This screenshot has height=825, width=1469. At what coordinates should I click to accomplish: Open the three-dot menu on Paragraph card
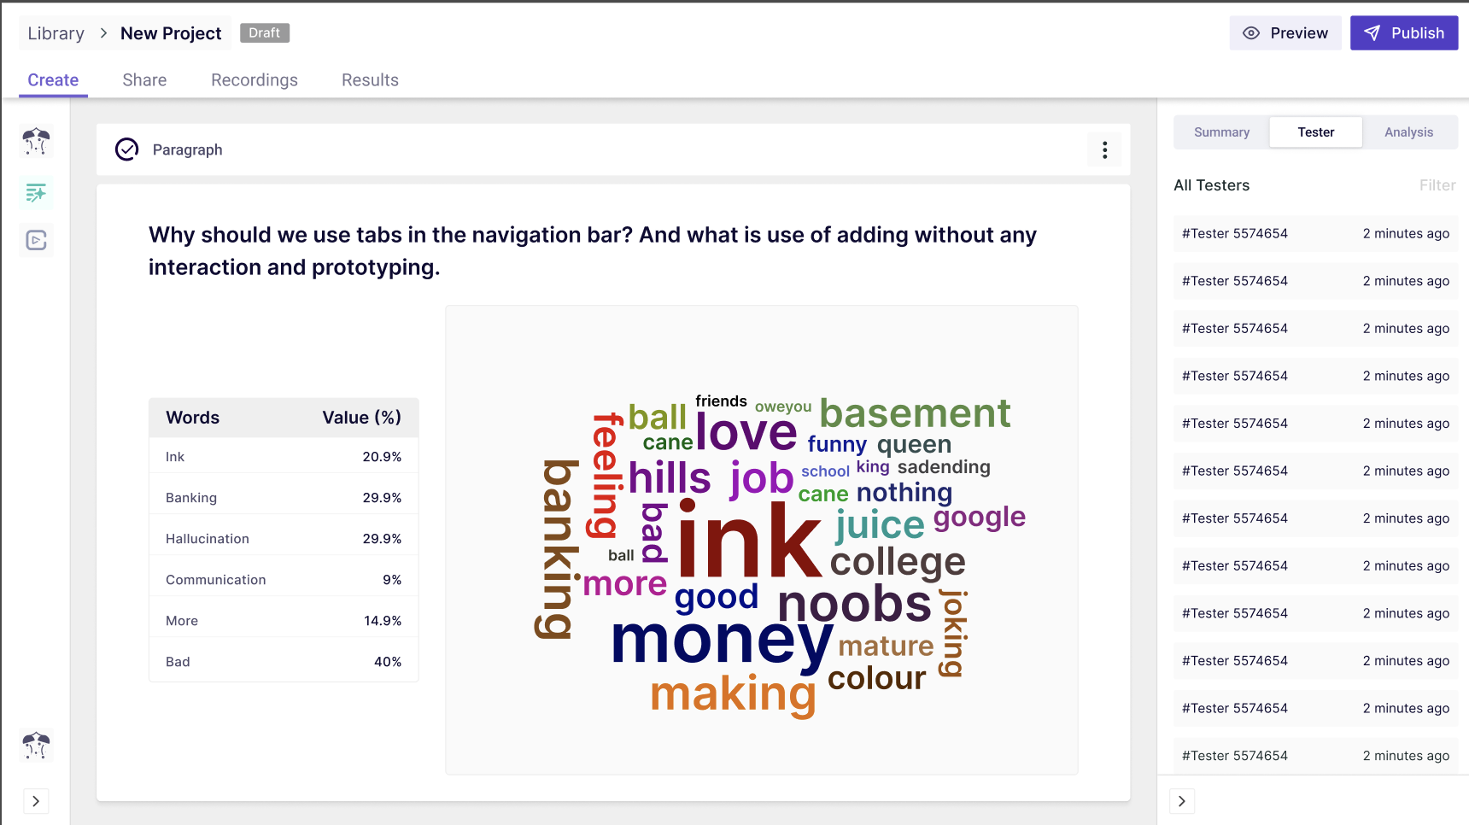point(1104,150)
